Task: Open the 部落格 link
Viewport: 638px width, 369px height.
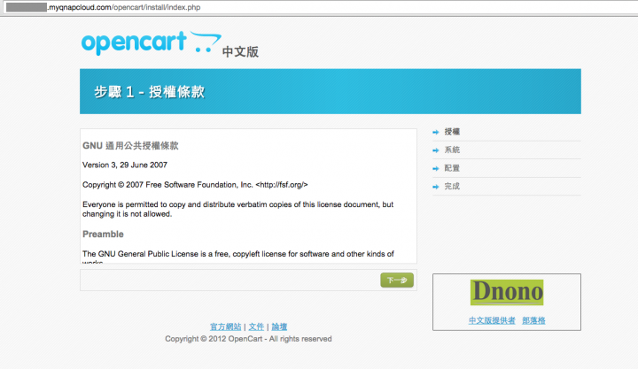Action: click(x=533, y=320)
